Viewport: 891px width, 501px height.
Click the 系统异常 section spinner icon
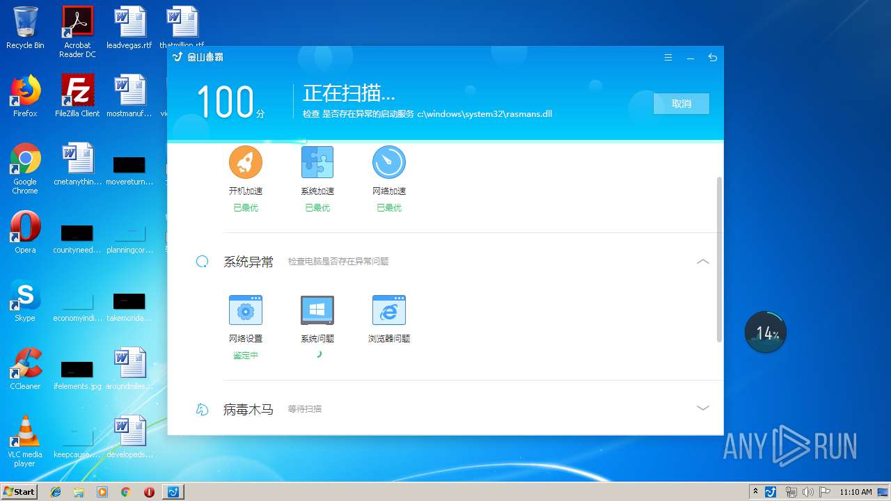pyautogui.click(x=202, y=262)
